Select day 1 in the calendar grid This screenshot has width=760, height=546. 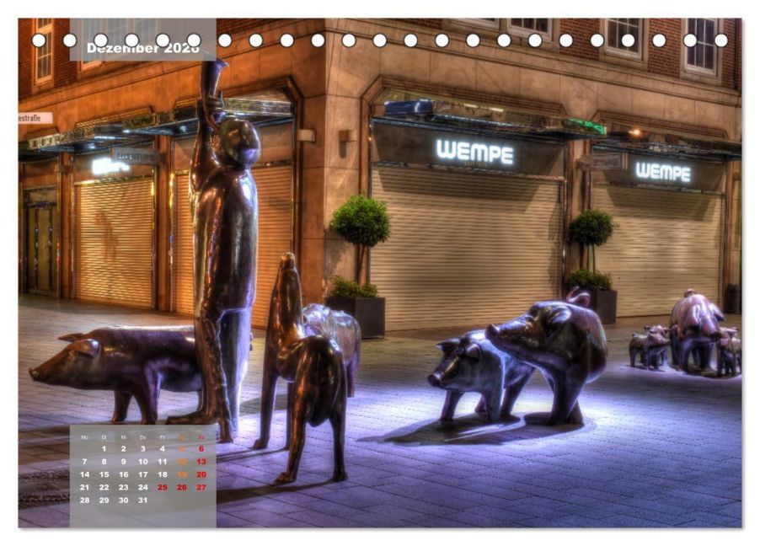pyautogui.click(x=104, y=449)
